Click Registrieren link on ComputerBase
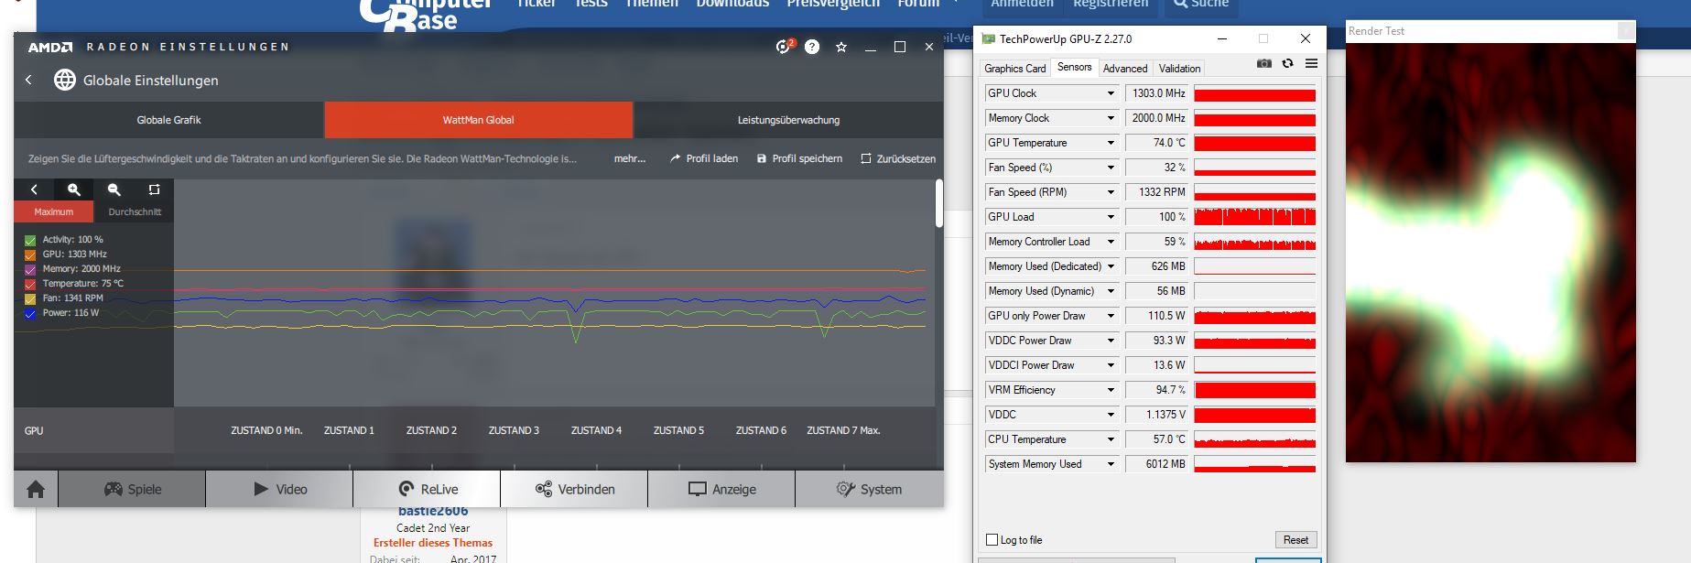This screenshot has width=1691, height=563. pos(1111,4)
